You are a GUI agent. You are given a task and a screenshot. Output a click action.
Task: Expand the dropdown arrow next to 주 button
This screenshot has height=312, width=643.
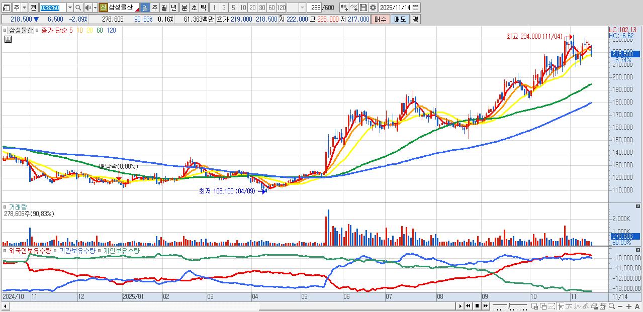[x=24, y=8]
